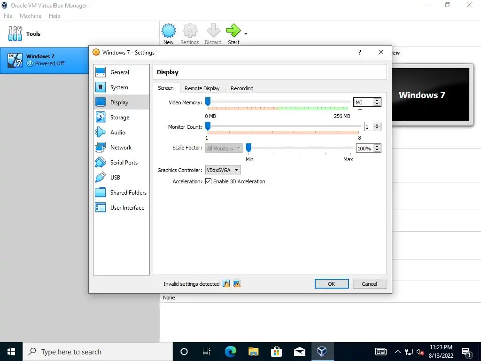Viewport: 481px width, 361px height.
Task: Decrease Monitor Count with down arrow
Action: point(377,129)
